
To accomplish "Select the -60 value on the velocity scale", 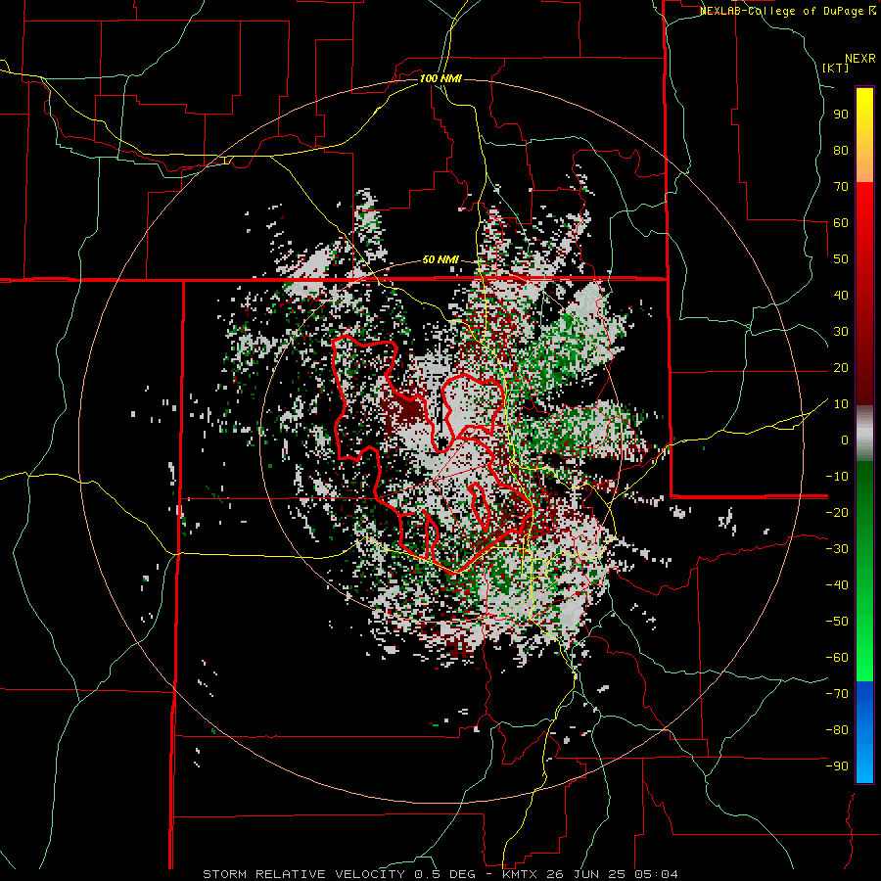I will [x=837, y=658].
